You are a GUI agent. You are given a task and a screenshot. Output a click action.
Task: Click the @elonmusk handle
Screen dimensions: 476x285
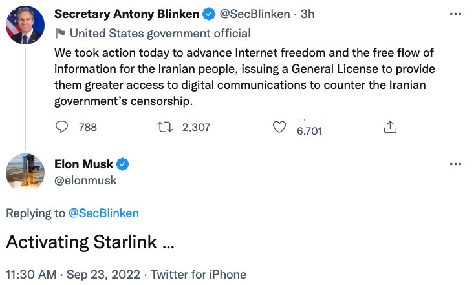(85, 181)
